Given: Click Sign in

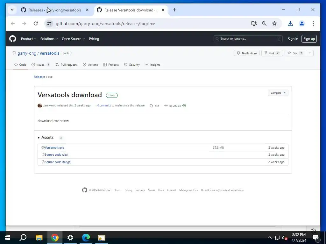Looking at the screenshot, I should click(x=293, y=39).
